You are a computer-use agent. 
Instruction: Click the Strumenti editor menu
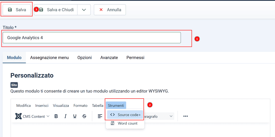pyautogui.click(x=116, y=105)
